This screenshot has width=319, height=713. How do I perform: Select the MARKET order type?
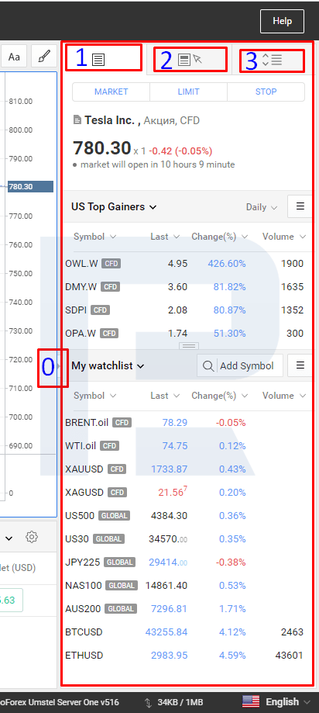111,92
